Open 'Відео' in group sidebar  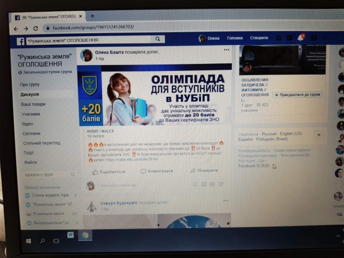27,124
